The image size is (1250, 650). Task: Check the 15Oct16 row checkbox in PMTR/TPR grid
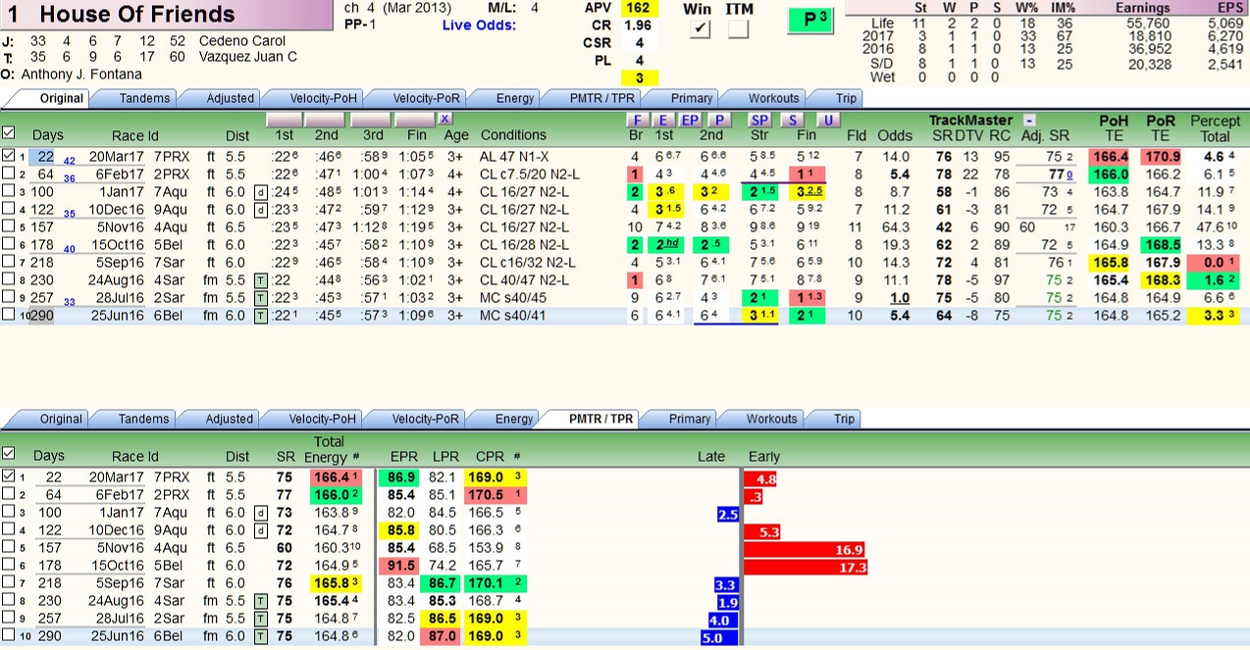tap(9, 566)
